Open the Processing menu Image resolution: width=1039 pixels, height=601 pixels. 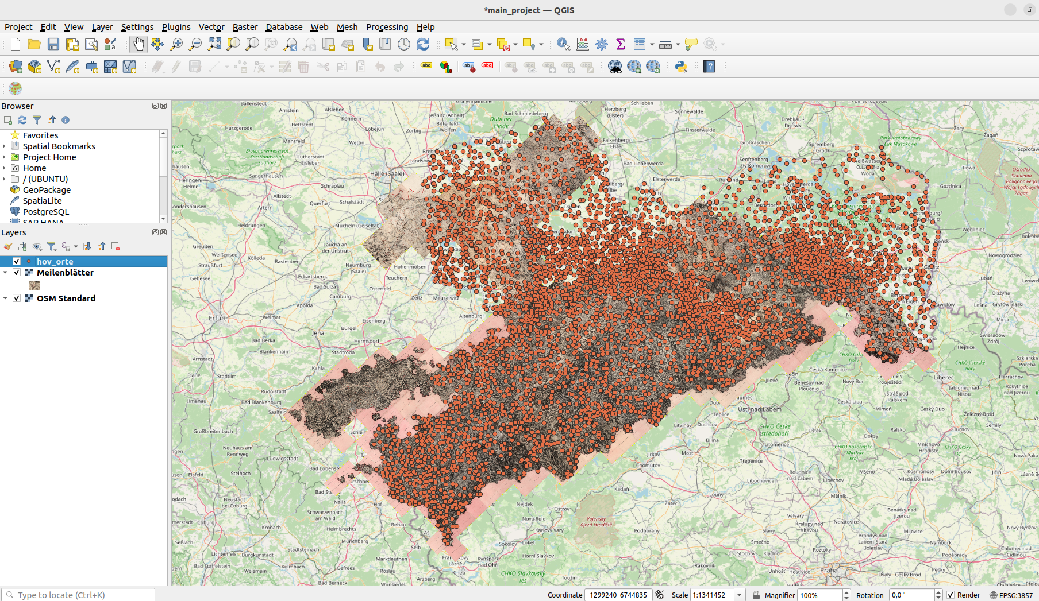pyautogui.click(x=387, y=27)
